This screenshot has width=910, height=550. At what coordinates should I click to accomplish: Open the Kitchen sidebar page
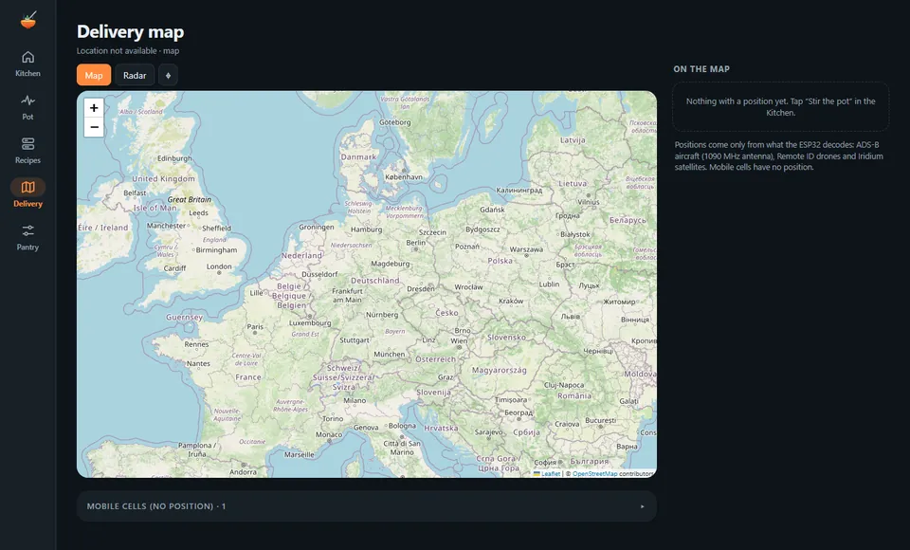(x=27, y=64)
